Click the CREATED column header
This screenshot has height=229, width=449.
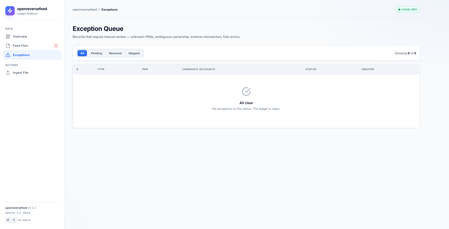[368, 69]
